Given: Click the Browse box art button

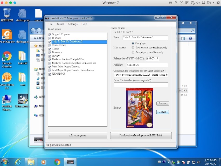Looking at the screenshot, I should (163, 104).
